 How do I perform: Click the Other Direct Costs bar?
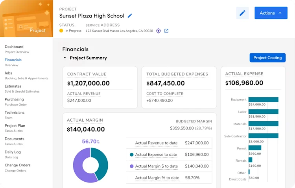coord(249,172)
